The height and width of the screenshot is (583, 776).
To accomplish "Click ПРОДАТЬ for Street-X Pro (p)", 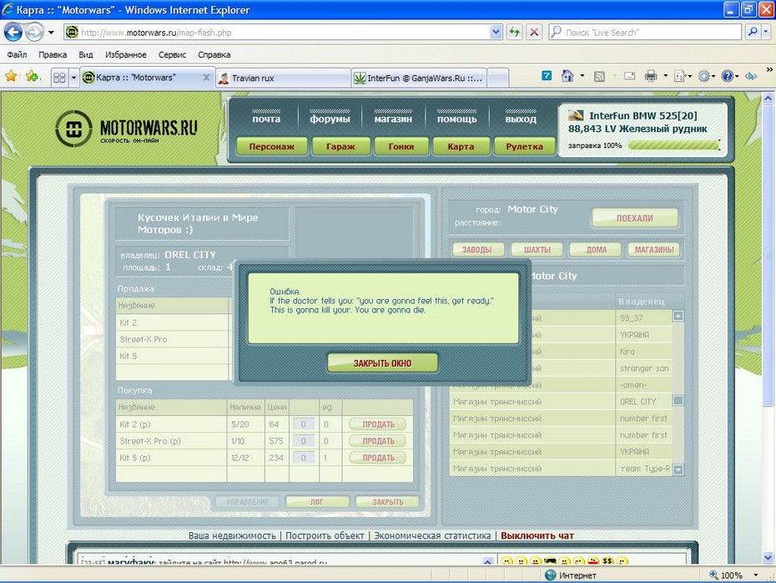I will tap(378, 441).
